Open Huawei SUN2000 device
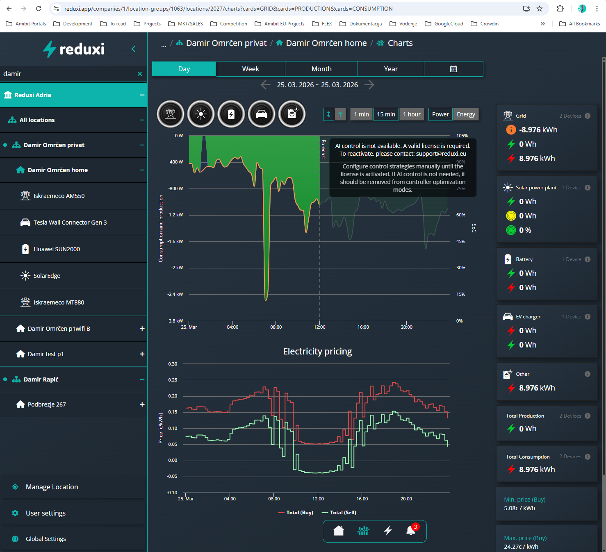606x552 pixels. pos(73,249)
